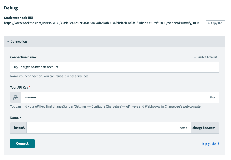Viewport: 231px width, 160px height.
Task: Collapse the Connection section using its chevron
Action: tap(8, 42)
